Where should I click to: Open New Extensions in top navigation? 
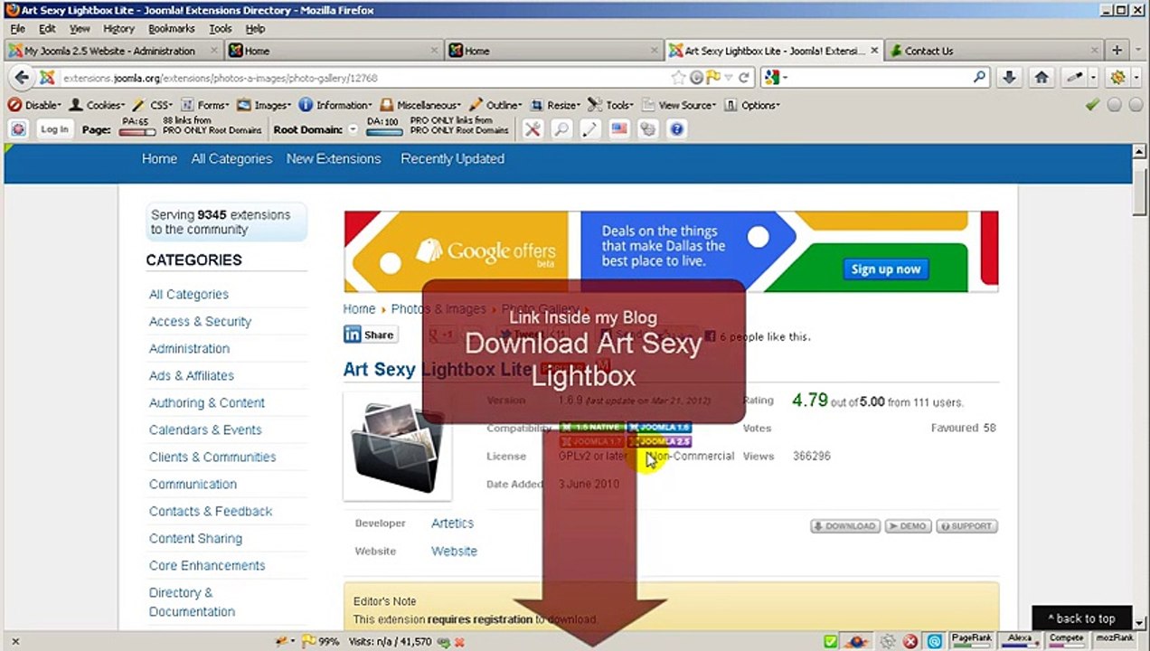click(334, 158)
